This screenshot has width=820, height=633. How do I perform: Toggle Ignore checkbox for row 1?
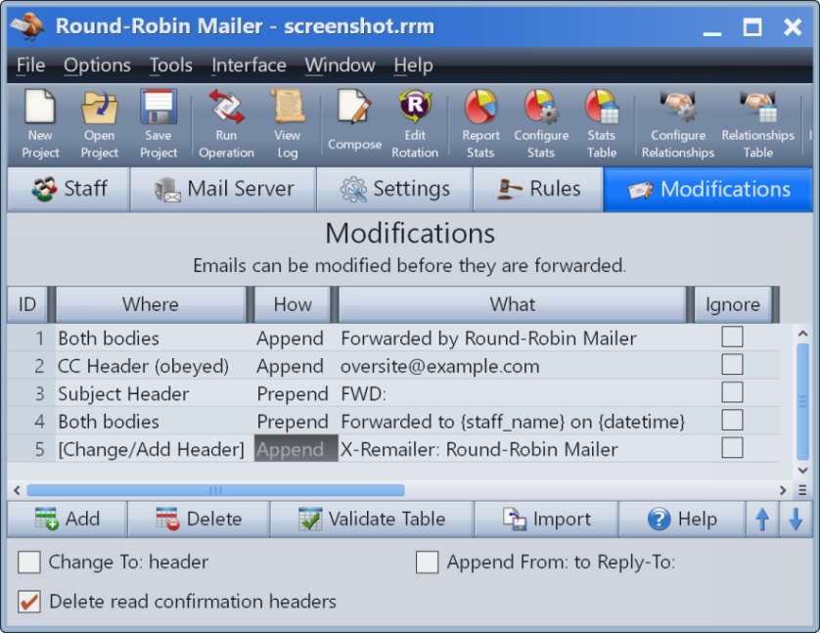pyautogui.click(x=732, y=337)
